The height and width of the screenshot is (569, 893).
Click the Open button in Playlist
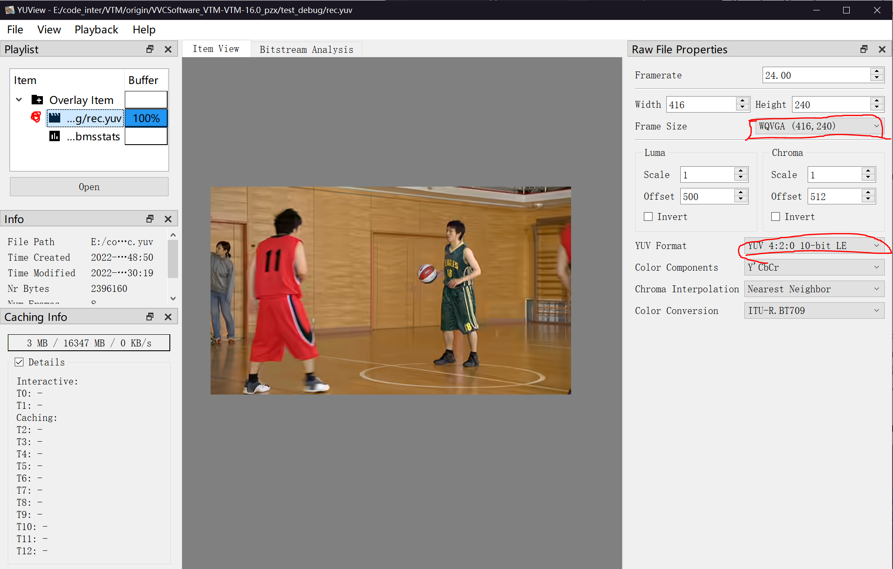(x=89, y=187)
